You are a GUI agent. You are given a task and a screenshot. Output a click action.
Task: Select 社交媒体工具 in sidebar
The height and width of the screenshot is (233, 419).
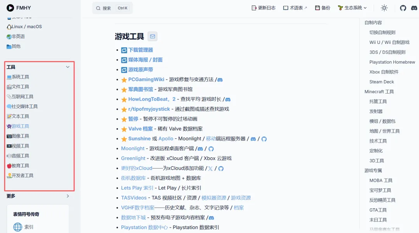[x=22, y=106]
